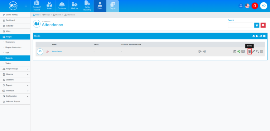Viewport: 270px width, 131px height.
Task: Click the add plus icon in Results header
Action: point(264,36)
